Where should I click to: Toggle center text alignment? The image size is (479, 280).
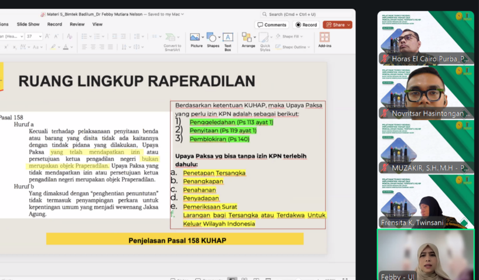pyautogui.click(x=93, y=47)
